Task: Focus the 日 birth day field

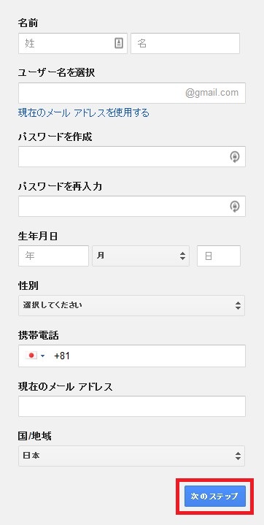Action: pos(219,256)
